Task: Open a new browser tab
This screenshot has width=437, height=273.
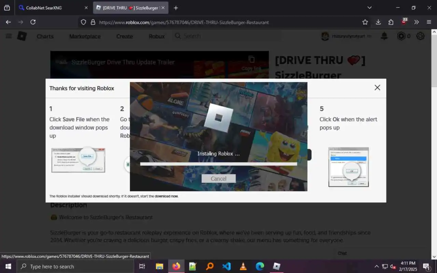Action: (x=176, y=8)
